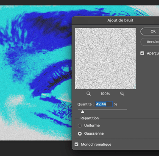Click the grey noise preview thumbnail
The width and height of the screenshot is (159, 156).
point(105,58)
